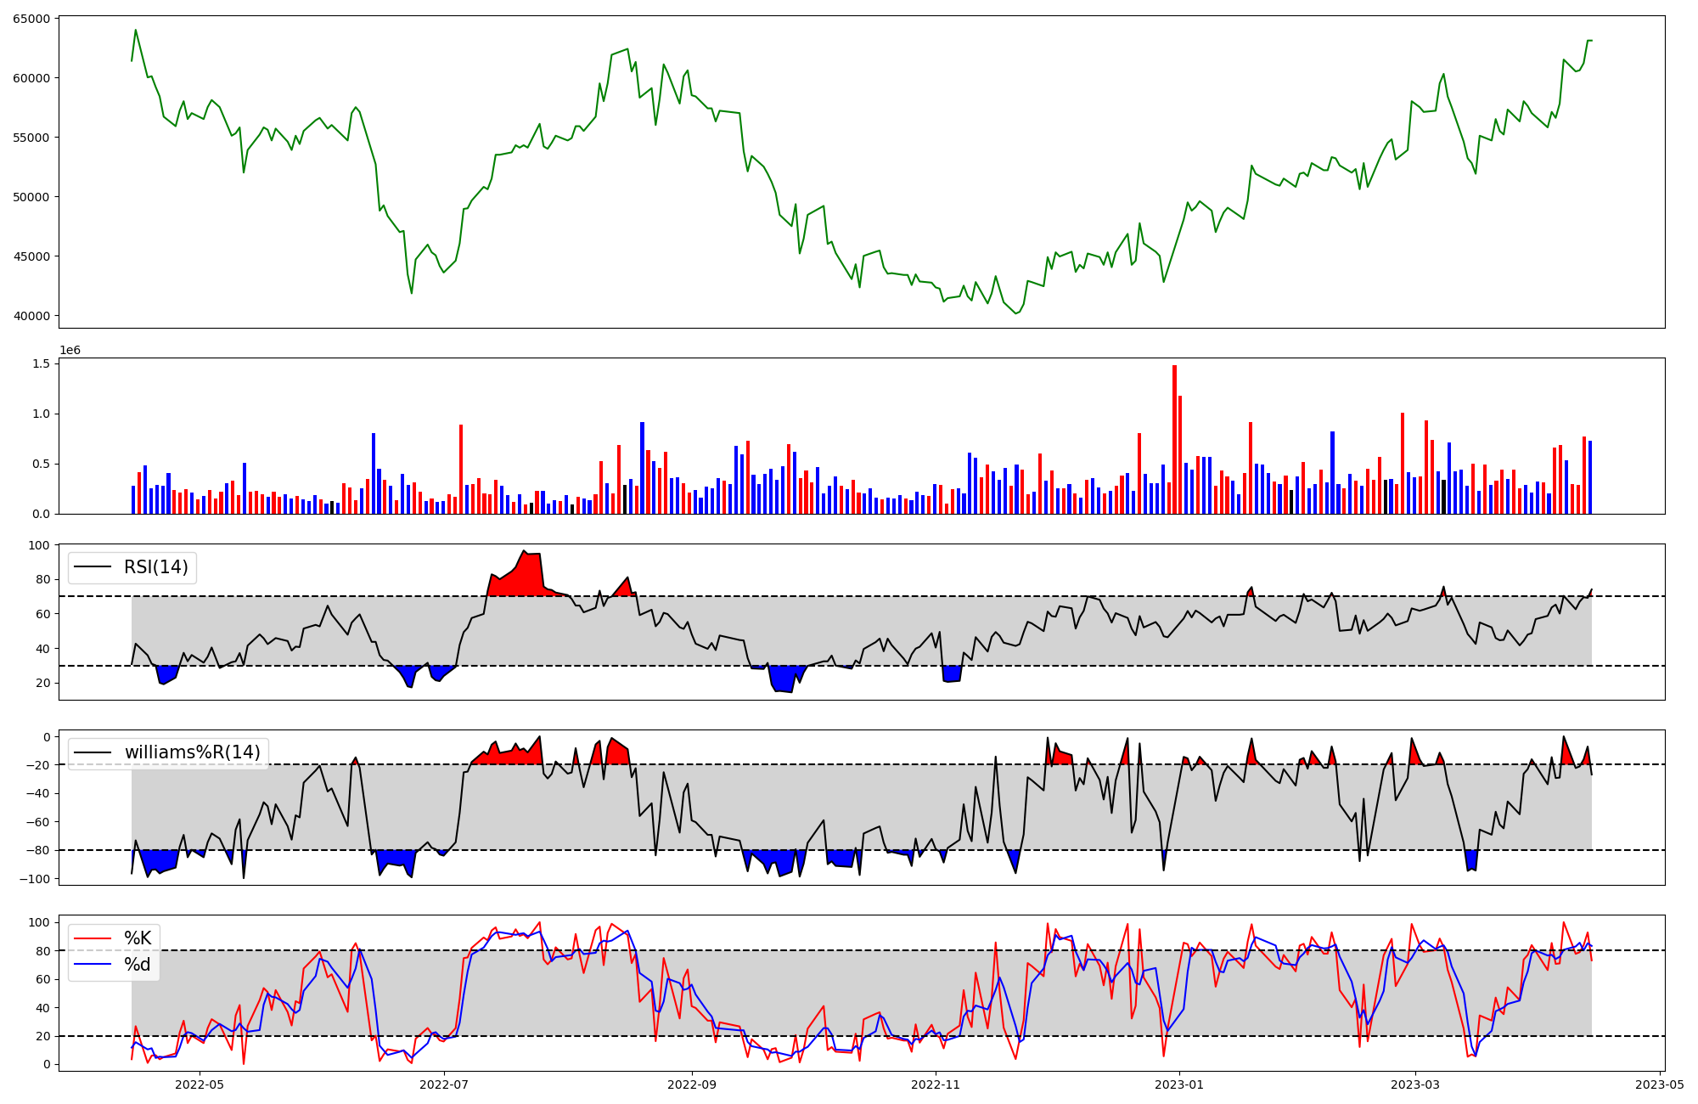Click the 2022-09 x-axis date label
Image resolution: width=1698 pixels, height=1104 pixels.
[x=692, y=1084]
